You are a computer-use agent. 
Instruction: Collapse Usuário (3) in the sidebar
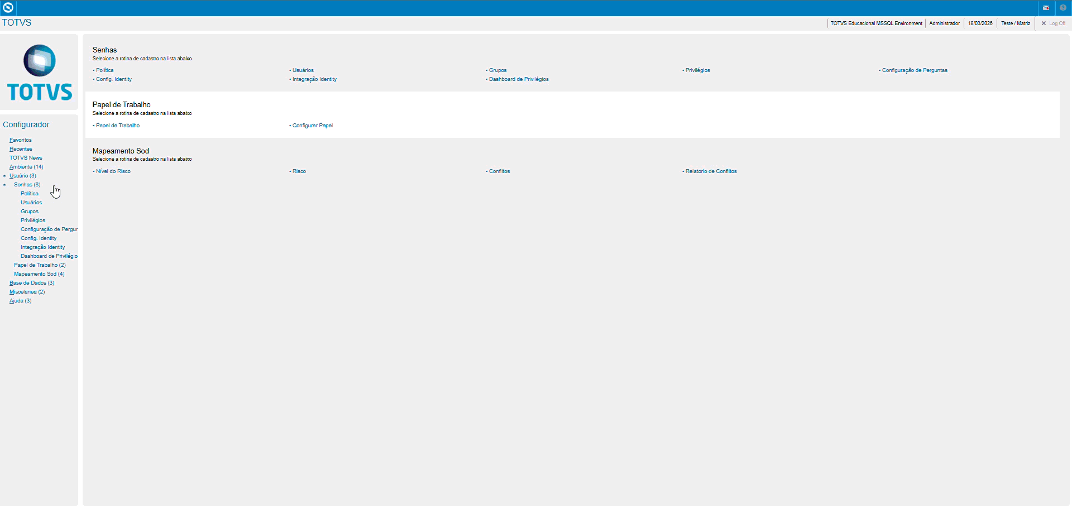(x=23, y=176)
